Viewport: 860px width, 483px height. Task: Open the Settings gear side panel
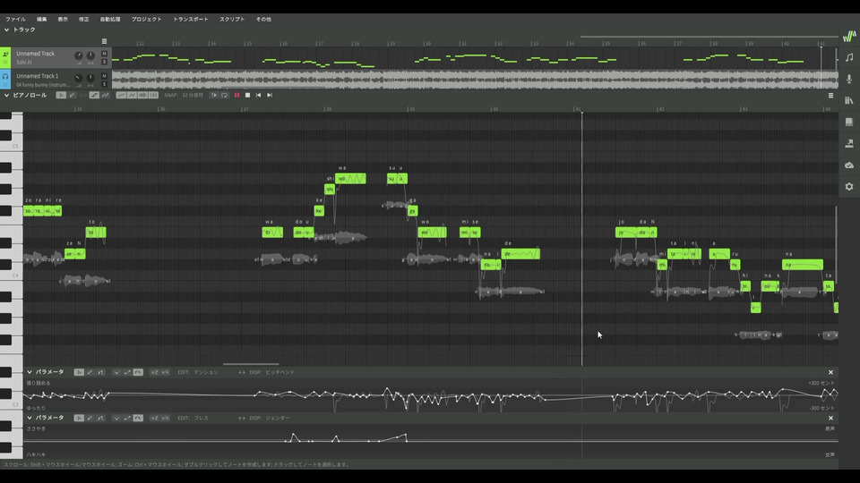click(849, 187)
